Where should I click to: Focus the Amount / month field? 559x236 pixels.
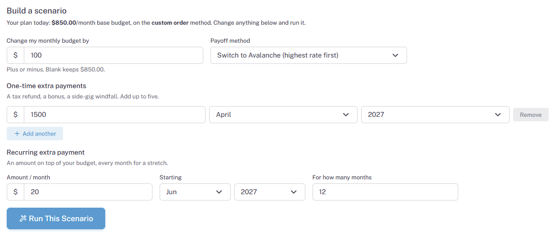88,192
